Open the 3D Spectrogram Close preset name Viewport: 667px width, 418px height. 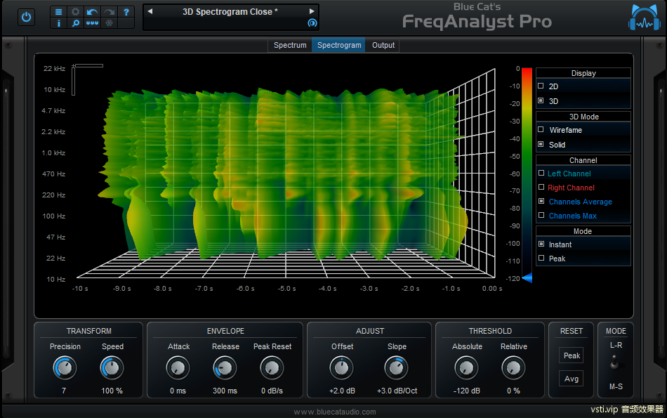click(x=230, y=12)
